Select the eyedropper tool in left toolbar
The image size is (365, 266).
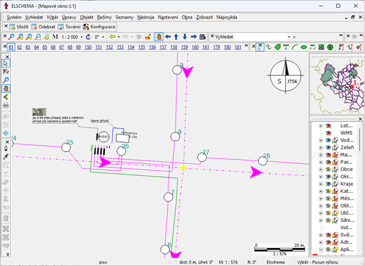pyautogui.click(x=6, y=156)
